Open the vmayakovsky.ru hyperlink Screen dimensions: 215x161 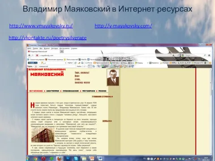(41, 26)
